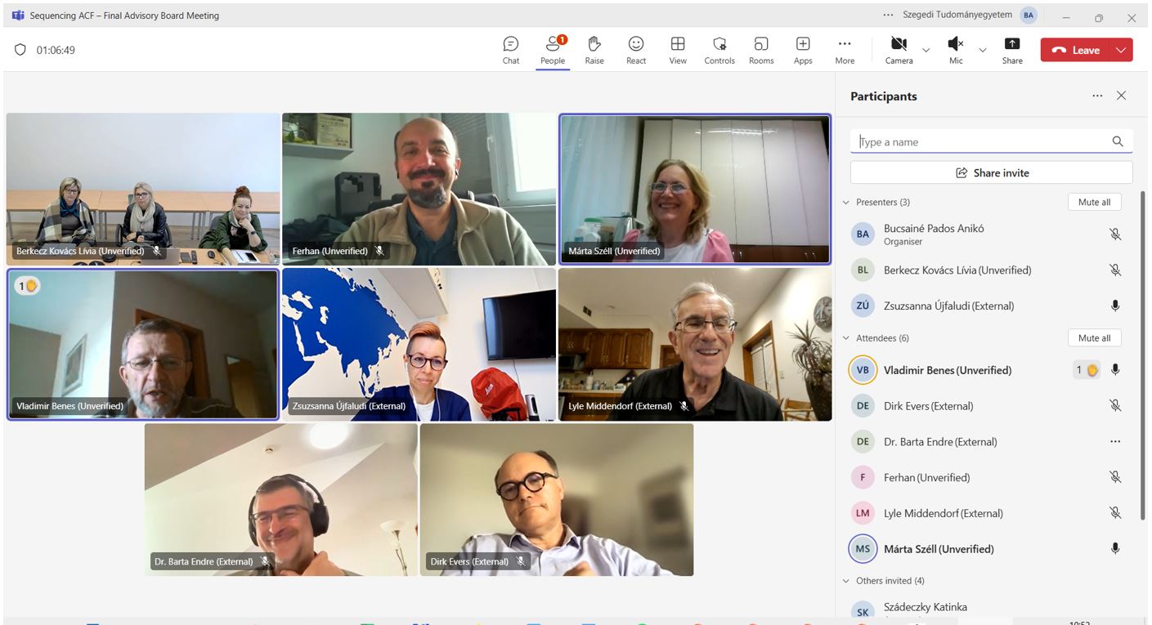Open the Apps menu
Image resolution: width=1152 pixels, height=625 pixels.
coord(803,50)
